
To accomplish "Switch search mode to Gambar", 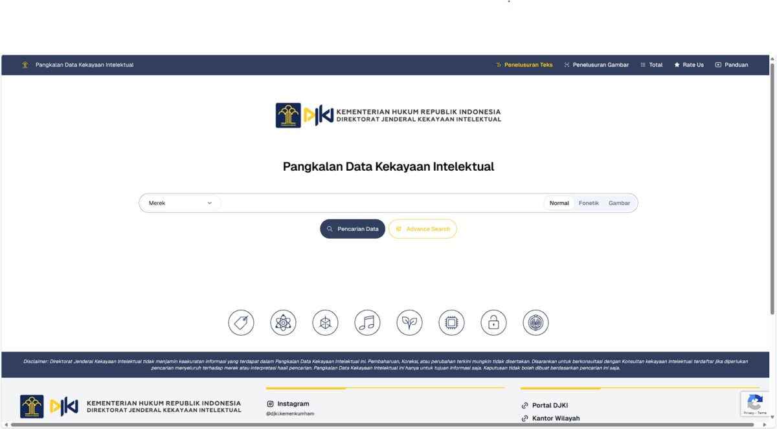I will click(x=619, y=203).
